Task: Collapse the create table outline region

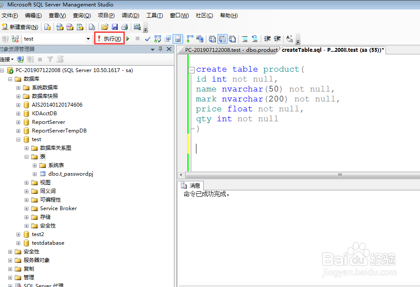Action: 191,70
